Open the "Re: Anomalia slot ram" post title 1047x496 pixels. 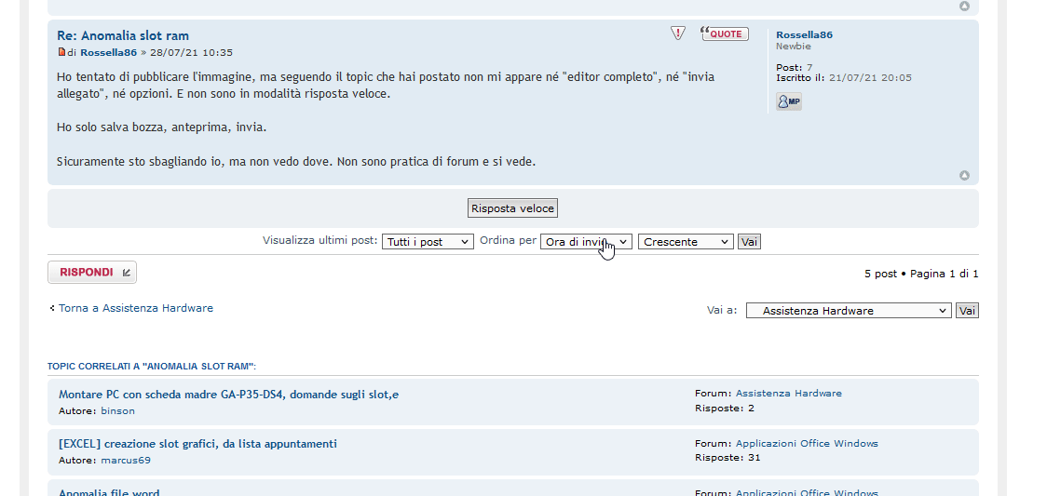123,35
